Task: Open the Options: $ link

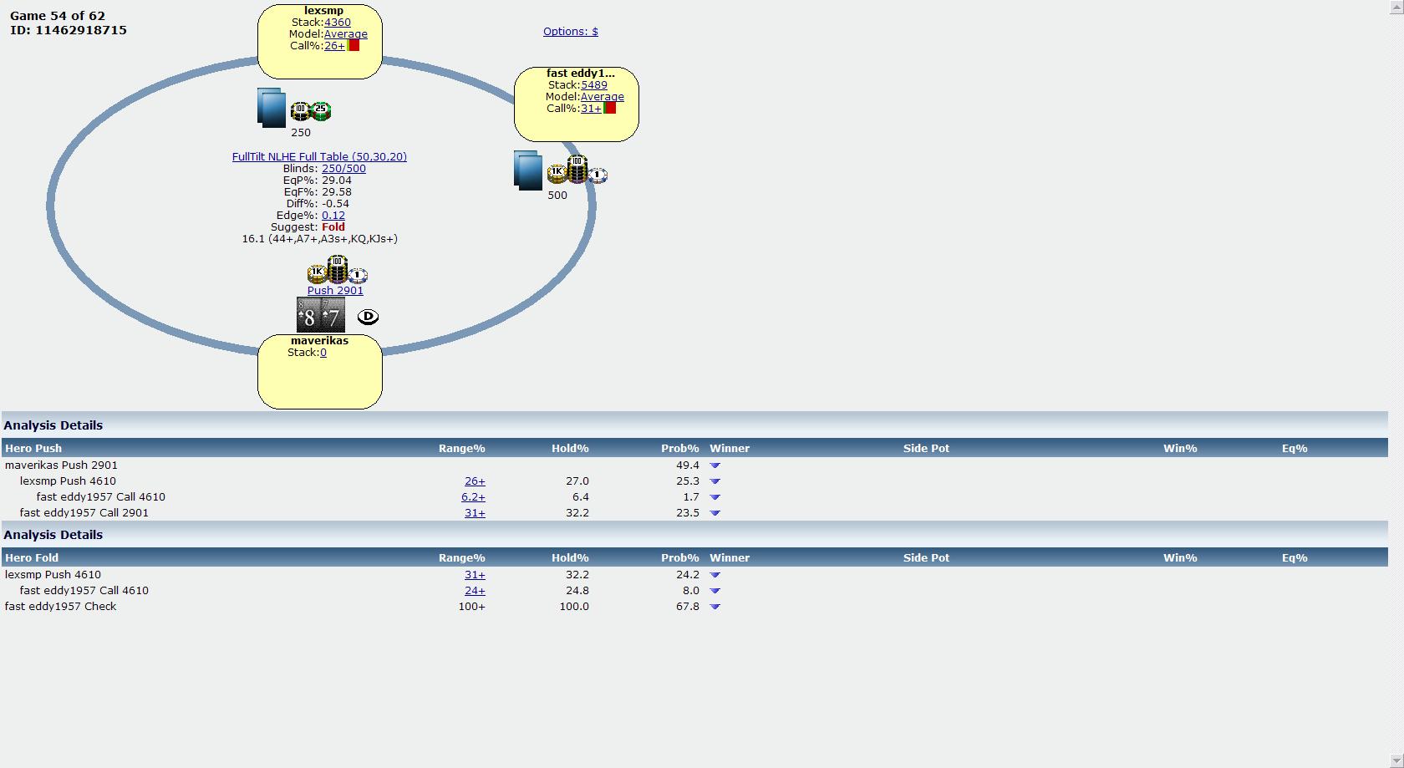Action: tap(570, 32)
